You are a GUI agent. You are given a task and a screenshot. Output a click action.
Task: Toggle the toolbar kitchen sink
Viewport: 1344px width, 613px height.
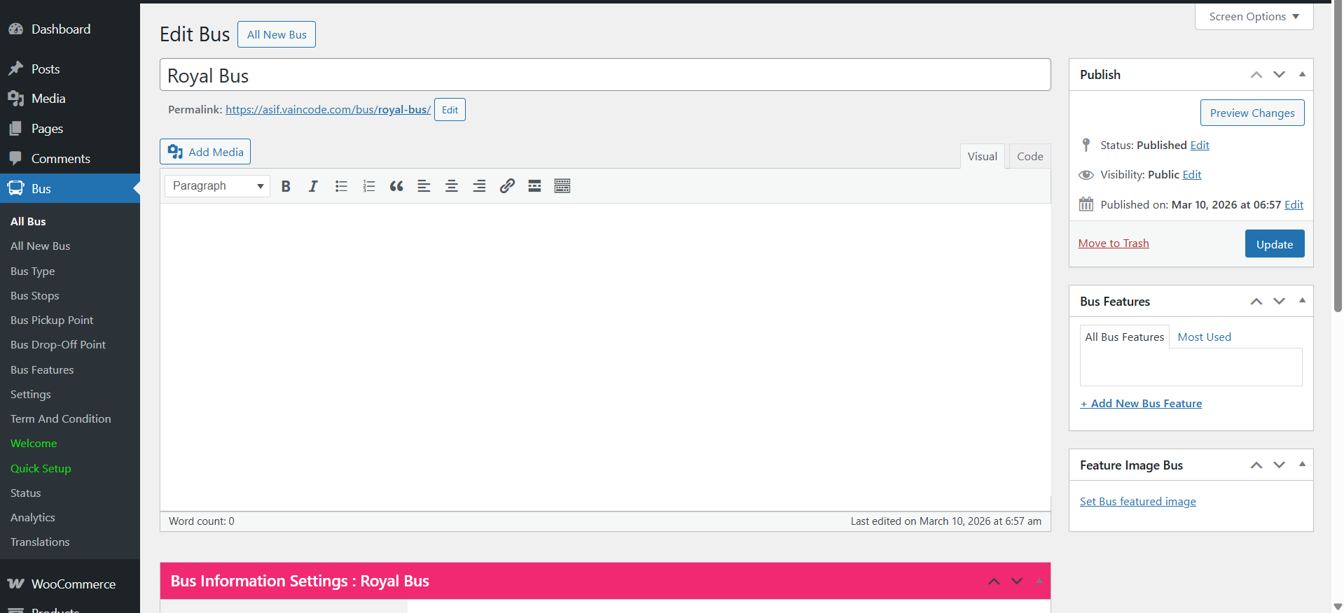[562, 186]
